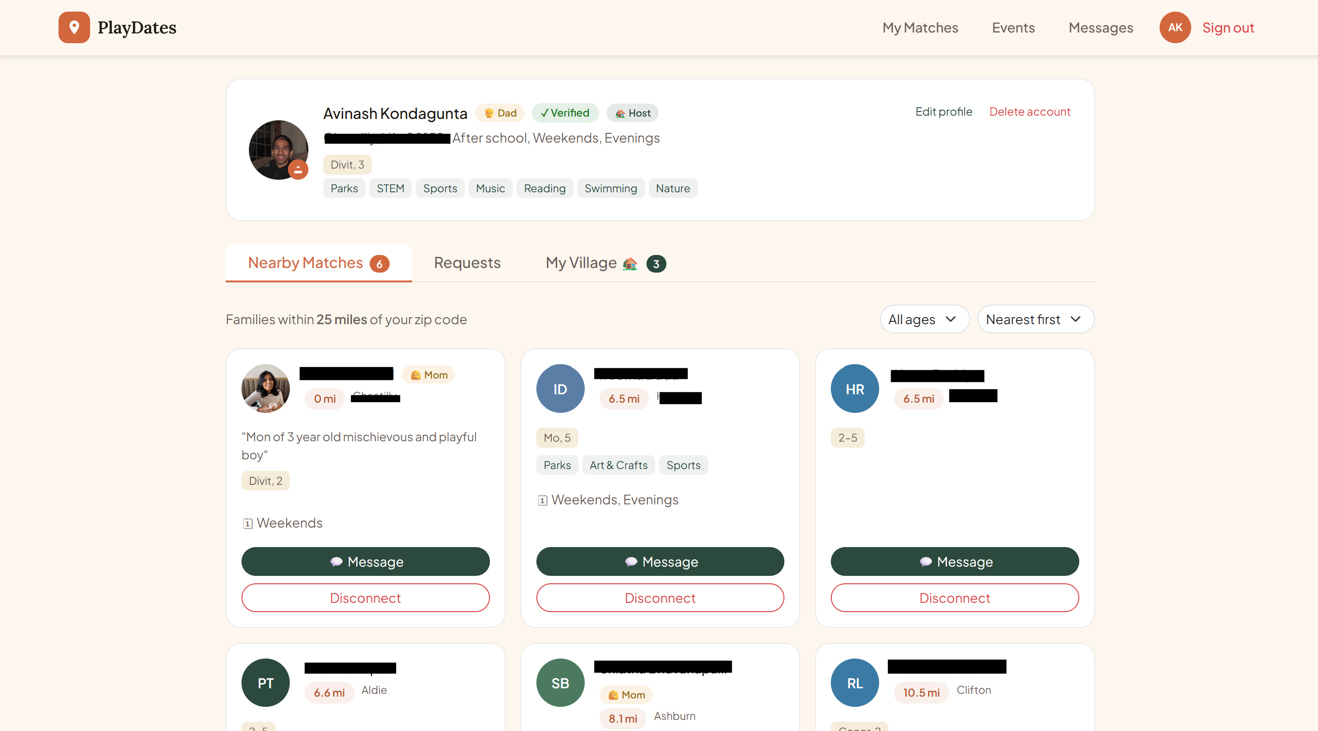Screen dimensions: 1318x731
Task: Disconnect from the ID family card
Action: (660, 598)
